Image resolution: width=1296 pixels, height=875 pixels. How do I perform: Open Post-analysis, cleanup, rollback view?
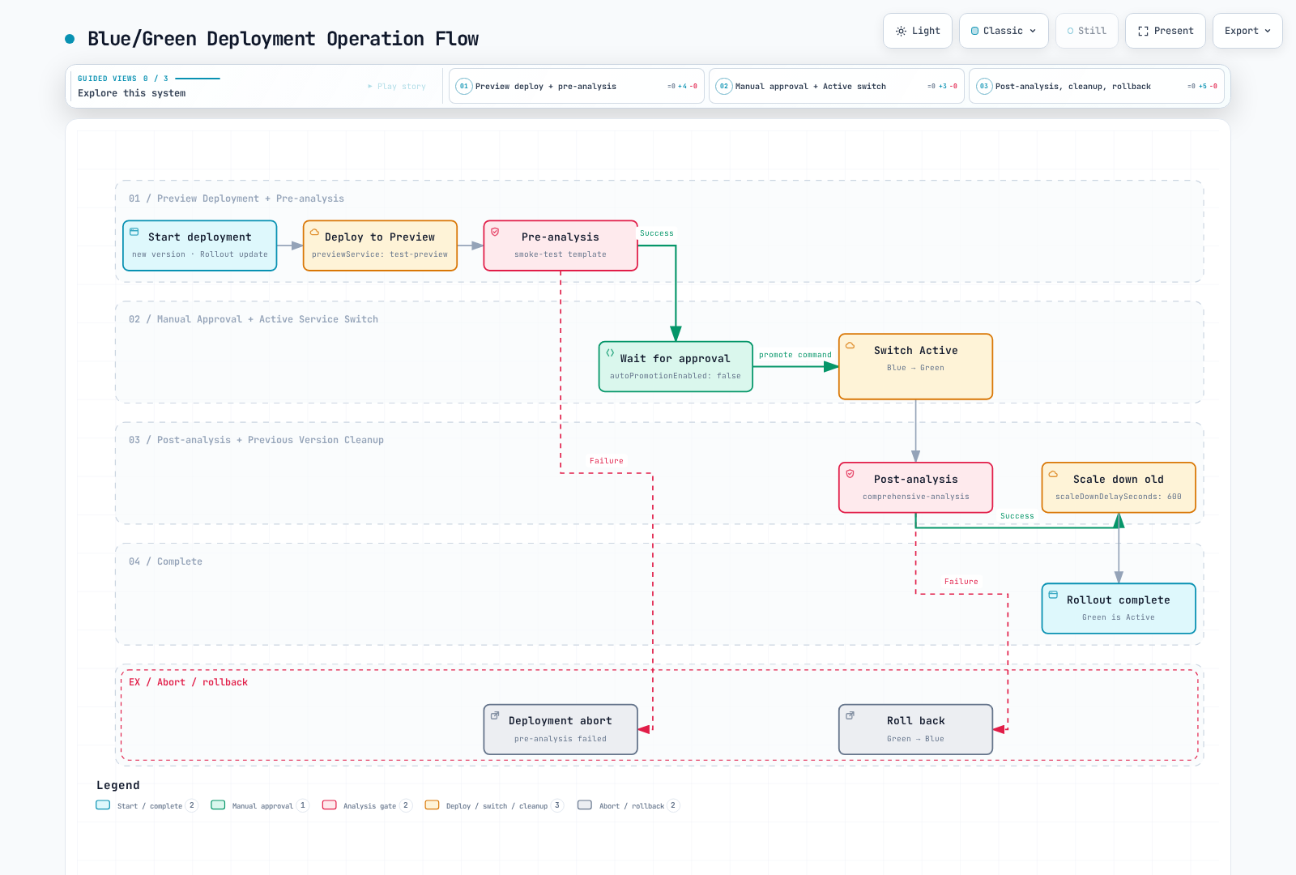[1097, 86]
